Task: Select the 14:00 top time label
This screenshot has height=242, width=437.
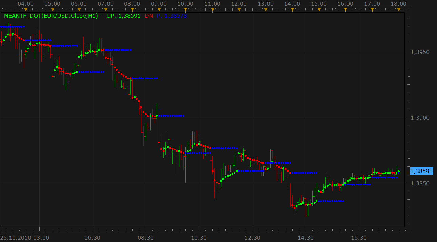Action: pyautogui.click(x=292, y=4)
